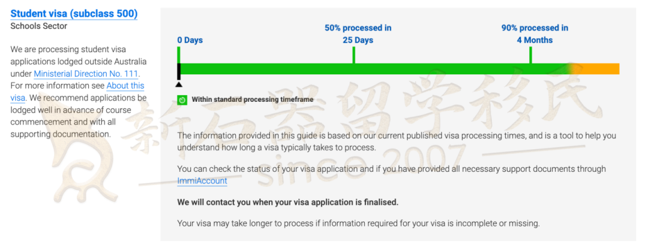
Task: Click the green tick under 4 Months
Action: [x=530, y=55]
